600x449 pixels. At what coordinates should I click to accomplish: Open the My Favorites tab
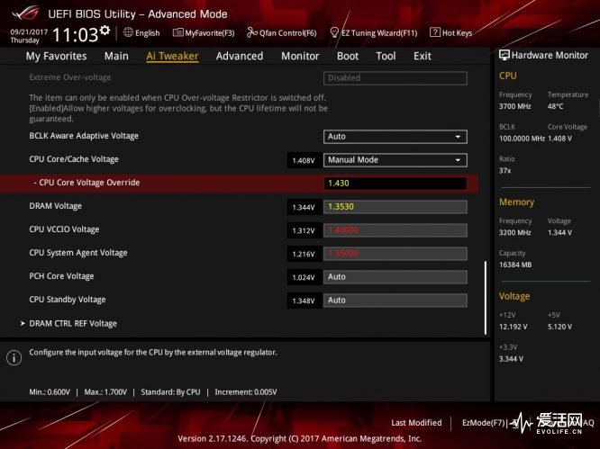coord(56,56)
